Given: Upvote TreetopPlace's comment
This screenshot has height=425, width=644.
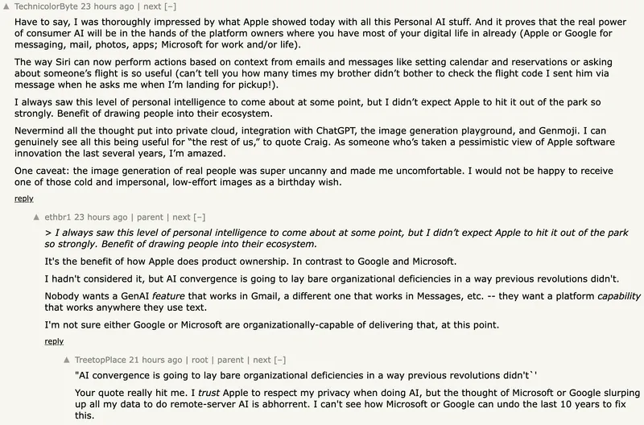Looking at the screenshot, I should point(67,360).
